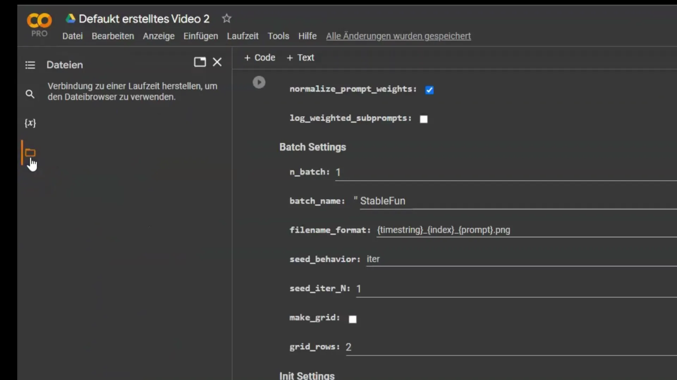The image size is (677, 380).
Task: Add a new code cell with + Code
Action: (260, 58)
